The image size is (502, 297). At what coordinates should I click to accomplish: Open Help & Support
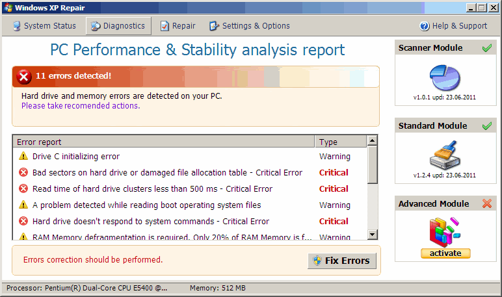point(453,26)
